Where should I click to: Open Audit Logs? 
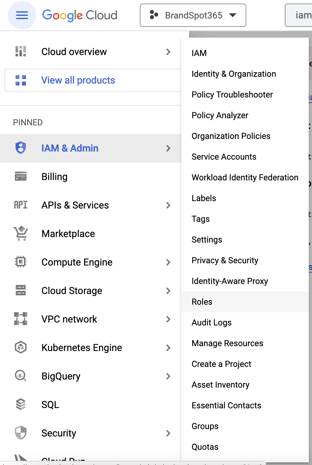pos(245,323)
